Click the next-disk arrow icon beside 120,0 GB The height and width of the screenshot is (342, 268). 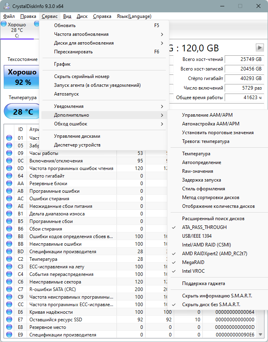pyautogui.click(x=260, y=47)
